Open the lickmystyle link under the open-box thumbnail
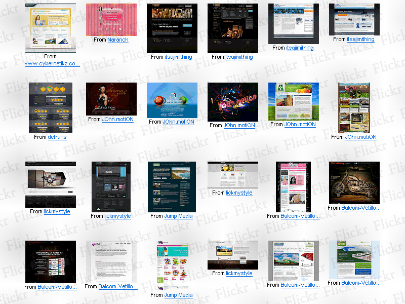The image size is (405, 304). 57,211
